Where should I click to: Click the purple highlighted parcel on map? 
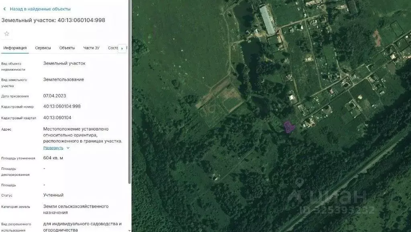pyautogui.click(x=289, y=127)
